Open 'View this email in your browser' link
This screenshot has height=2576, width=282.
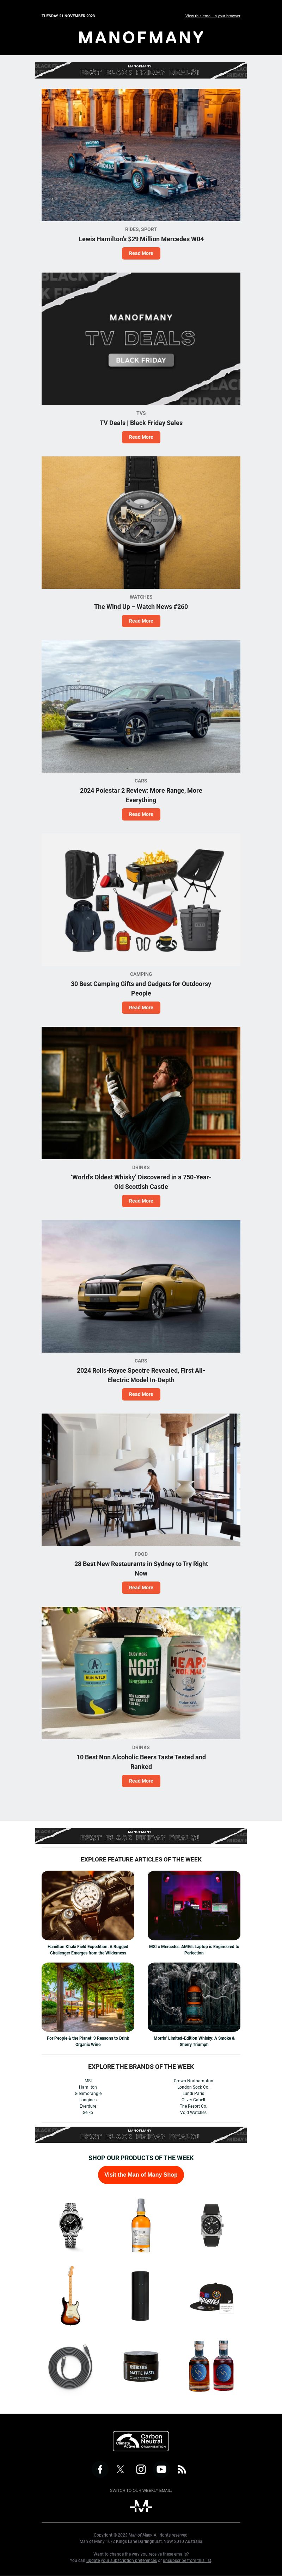click(212, 16)
